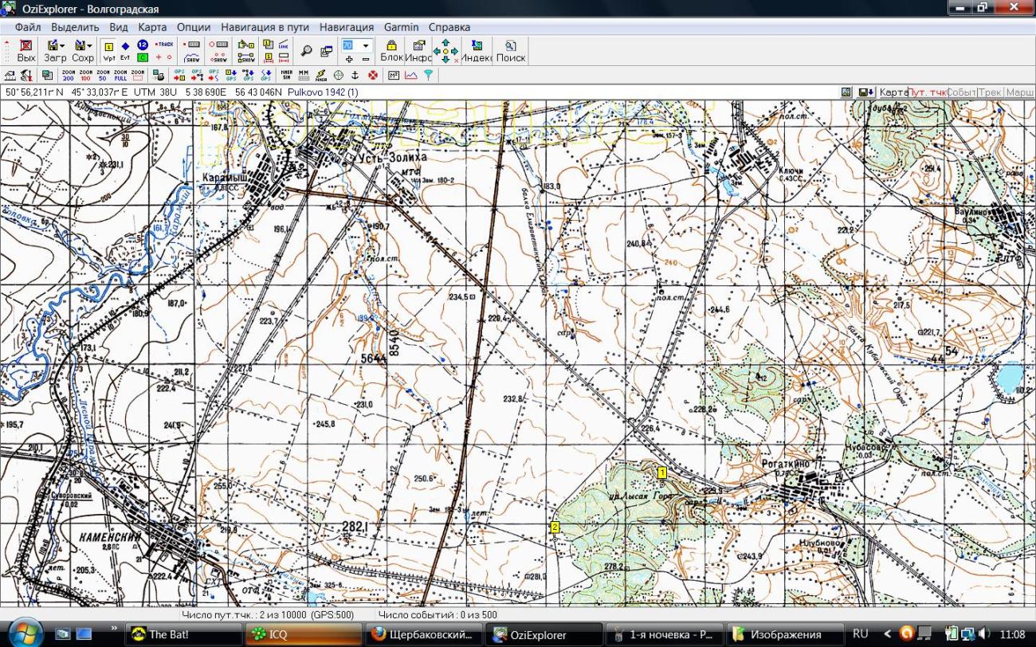
Task: Select the blue circle 12 map feature tool
Action: click(x=143, y=45)
